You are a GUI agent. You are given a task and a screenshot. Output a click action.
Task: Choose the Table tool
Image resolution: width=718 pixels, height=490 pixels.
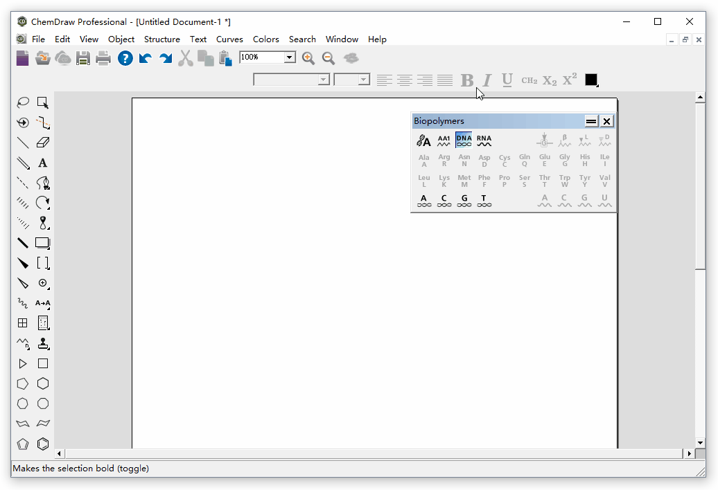coord(22,323)
